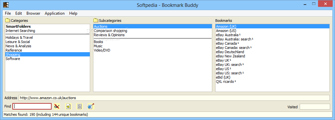This screenshot has width=335, height=120.
Task: Select Music subcategory
Action: [152, 46]
